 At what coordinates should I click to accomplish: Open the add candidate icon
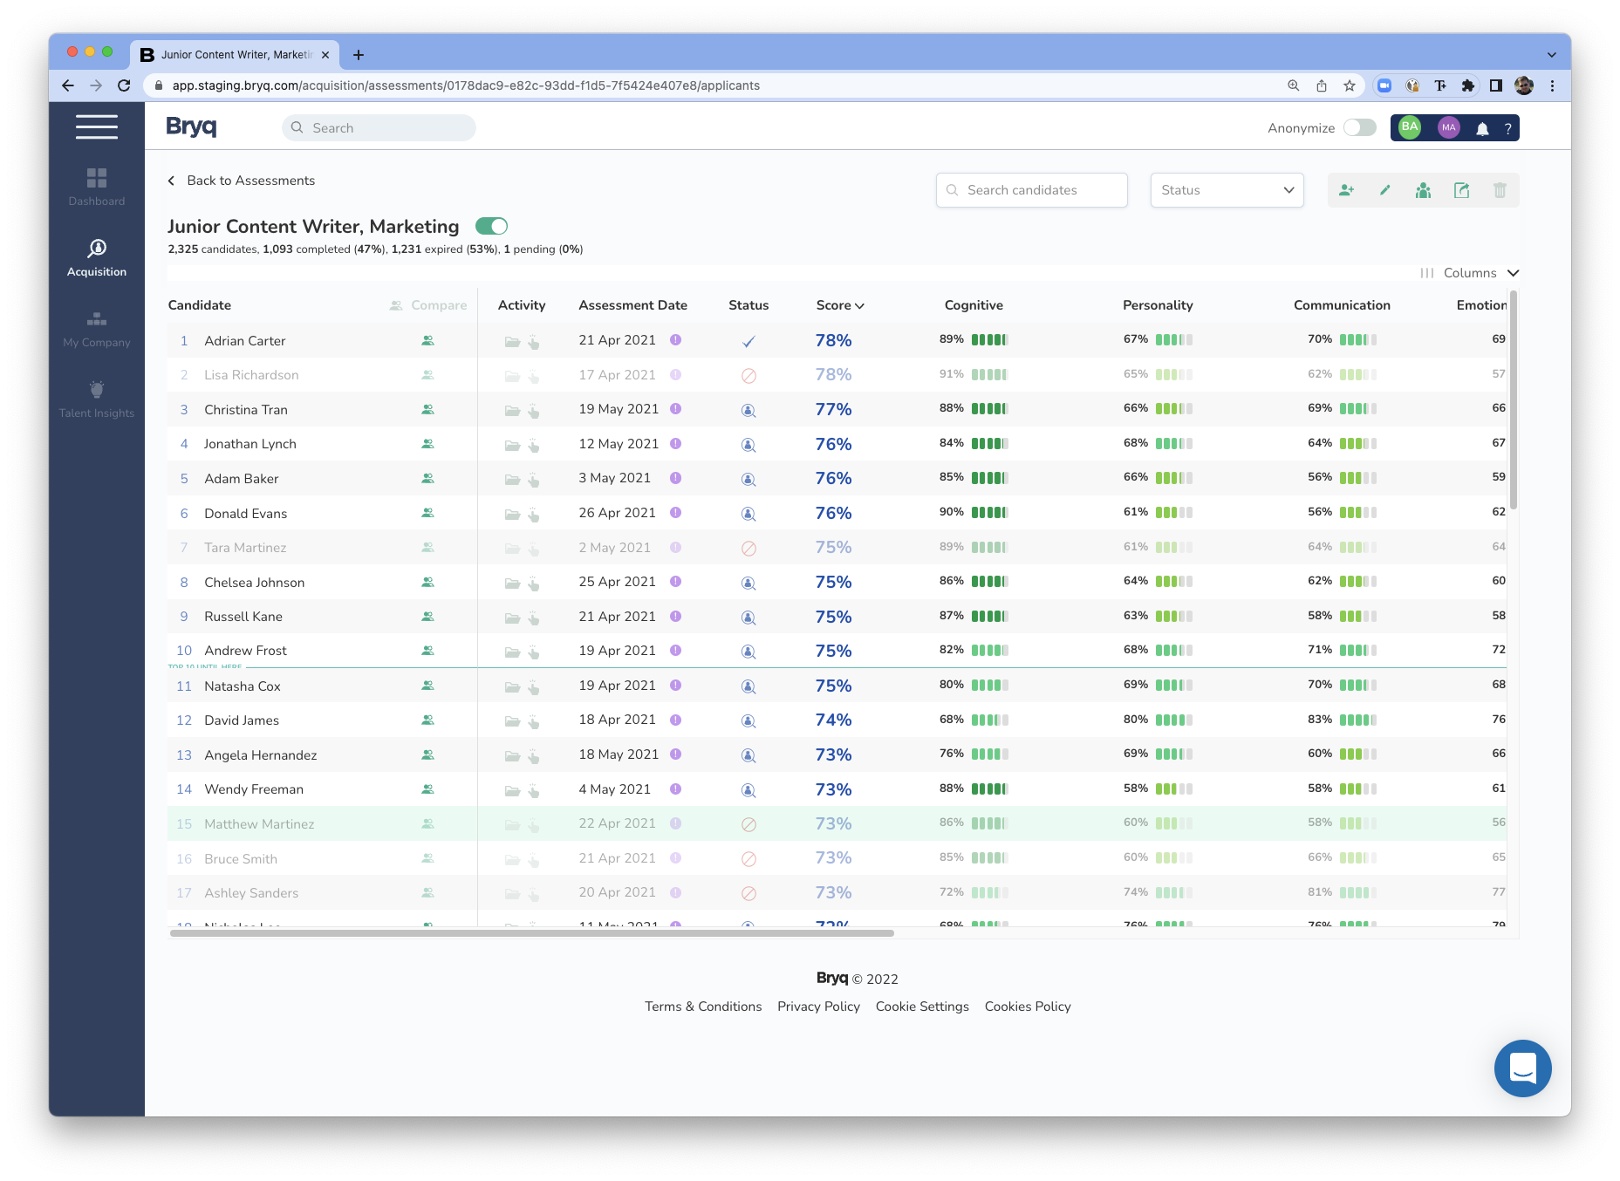(x=1346, y=189)
